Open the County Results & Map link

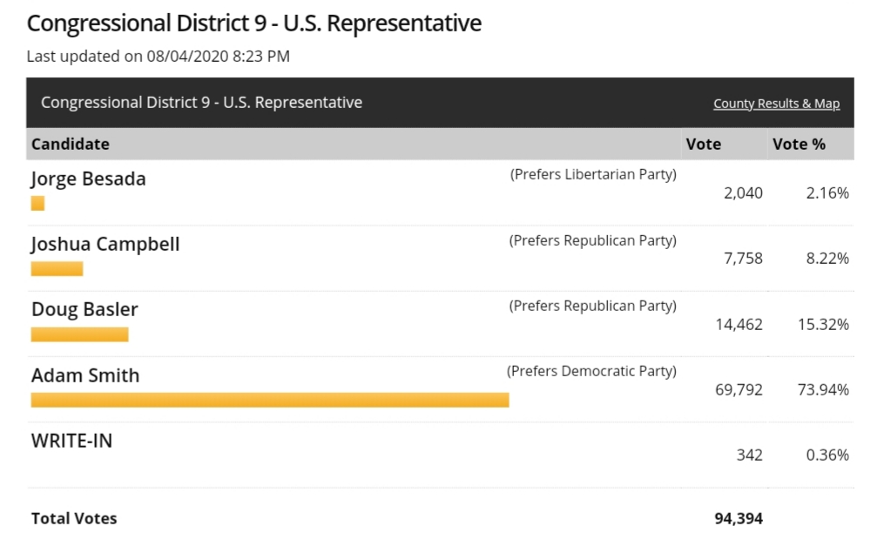(775, 103)
